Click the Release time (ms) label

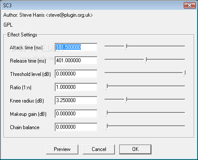coord(28,61)
